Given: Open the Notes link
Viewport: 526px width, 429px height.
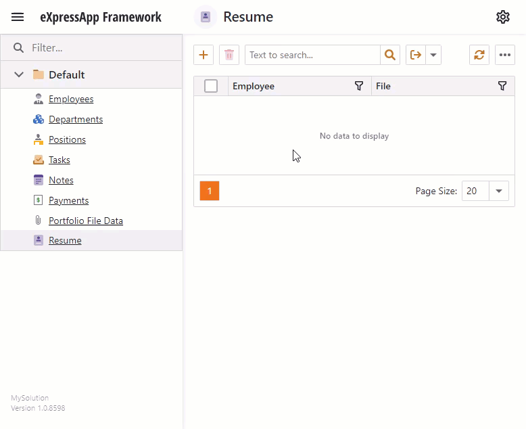Looking at the screenshot, I should pos(61,180).
